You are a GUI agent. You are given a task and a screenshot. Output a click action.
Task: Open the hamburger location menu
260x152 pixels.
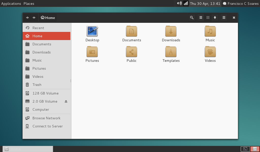point(224,17)
